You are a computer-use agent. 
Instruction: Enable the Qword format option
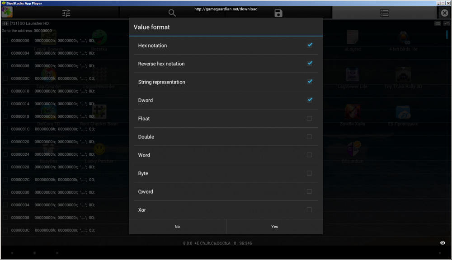309,191
